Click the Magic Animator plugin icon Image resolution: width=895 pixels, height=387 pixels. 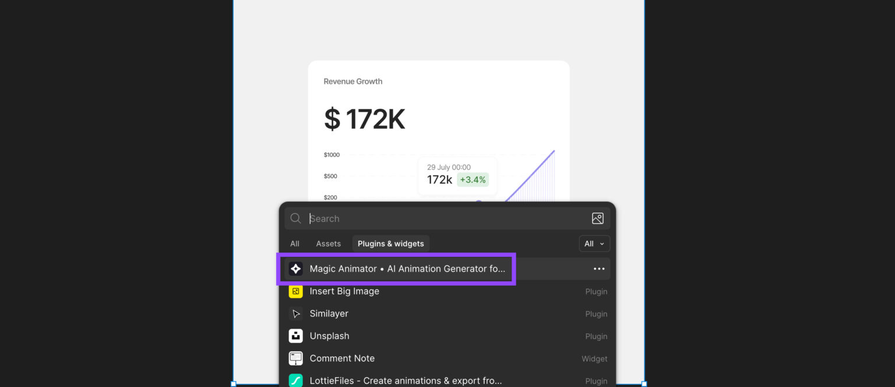295,269
